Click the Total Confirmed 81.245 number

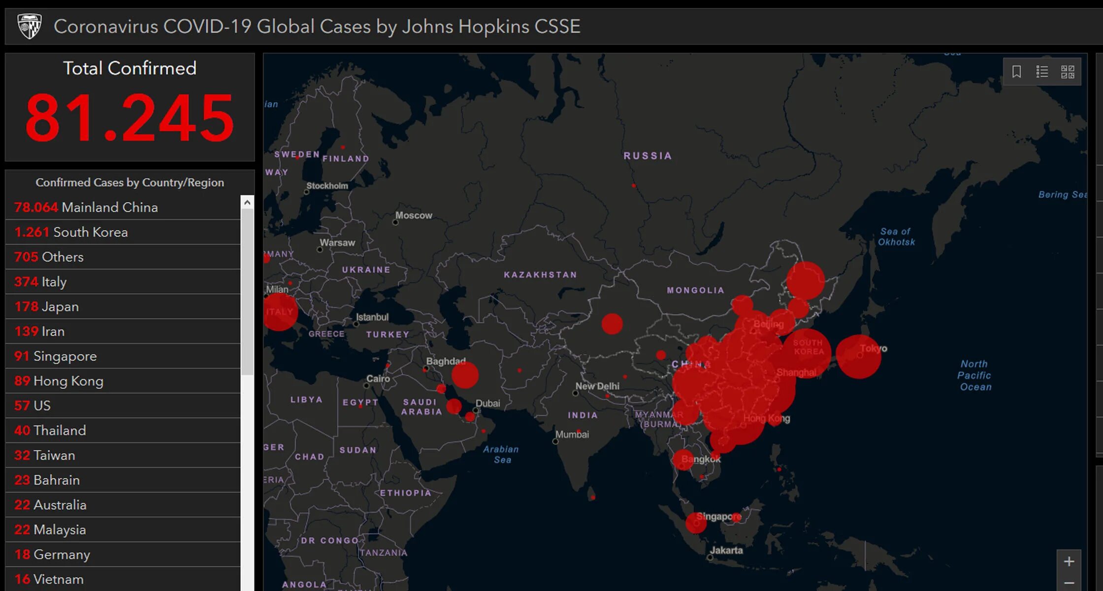click(x=130, y=118)
